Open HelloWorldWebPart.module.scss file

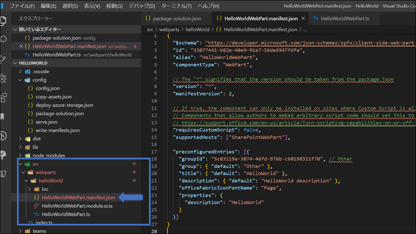[77, 206]
